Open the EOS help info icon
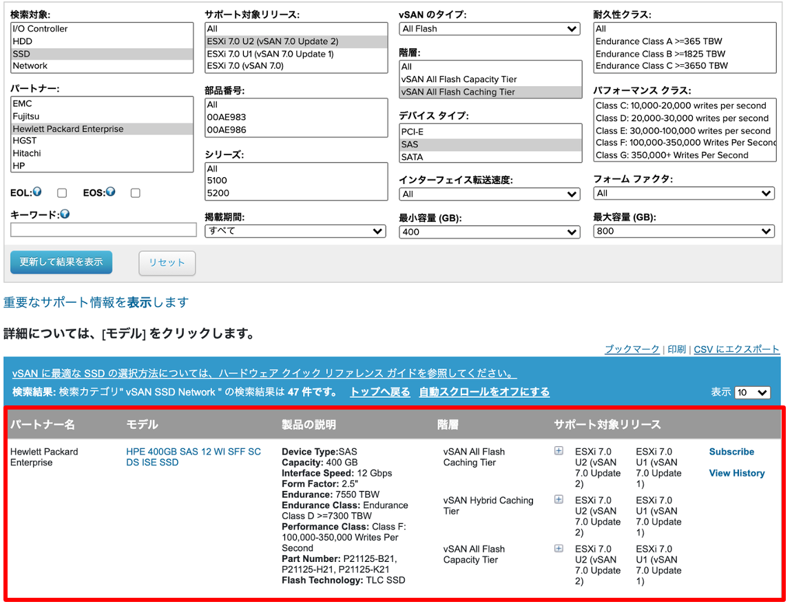The image size is (792, 604). [x=111, y=192]
